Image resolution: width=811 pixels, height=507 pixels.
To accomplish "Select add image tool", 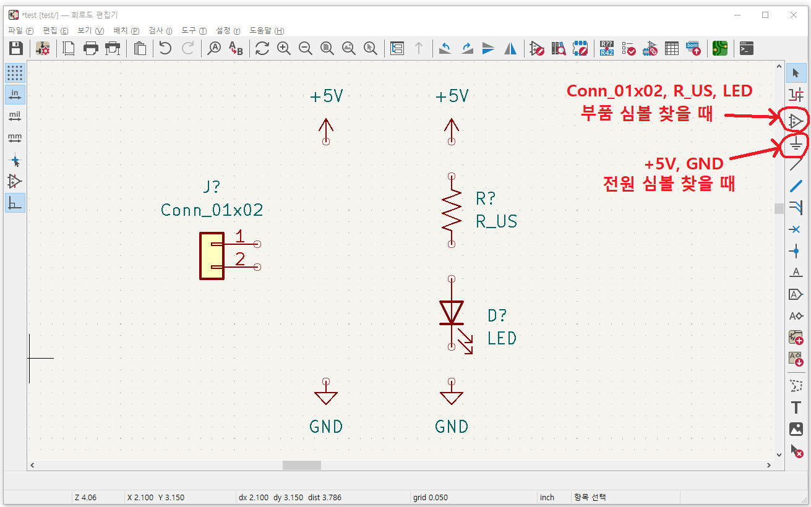I will coord(796,429).
